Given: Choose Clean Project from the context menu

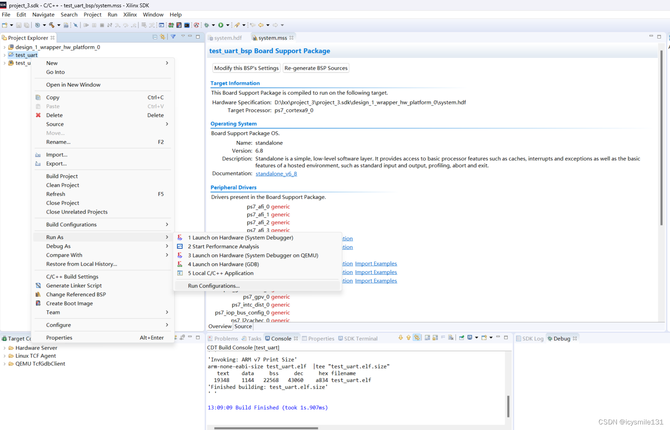Looking at the screenshot, I should pos(103,185).
